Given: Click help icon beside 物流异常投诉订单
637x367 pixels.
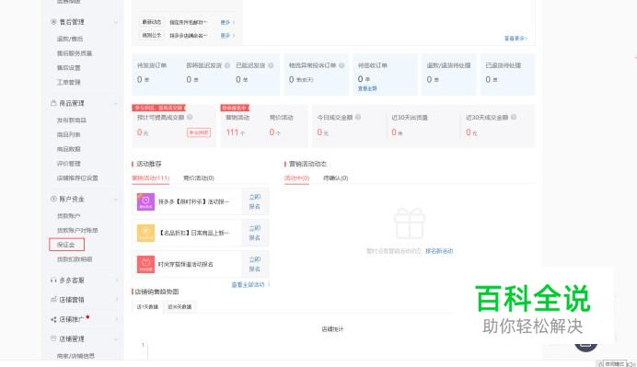Looking at the screenshot, I should click(x=342, y=65).
